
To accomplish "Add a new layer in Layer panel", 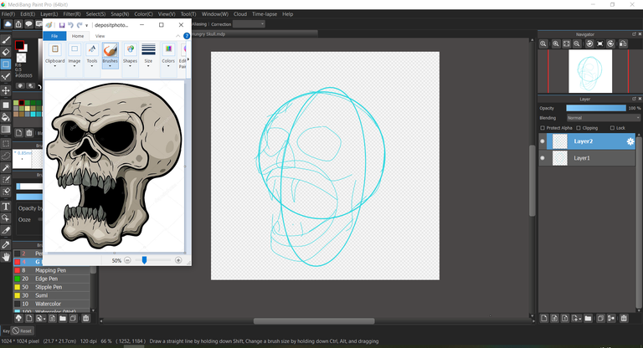I will [x=544, y=318].
